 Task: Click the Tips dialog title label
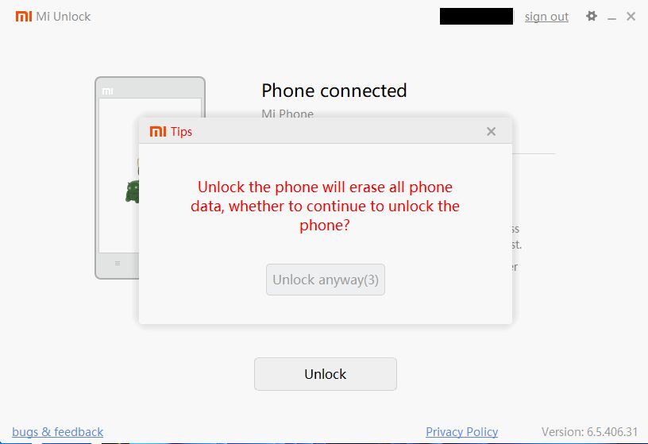[181, 132]
